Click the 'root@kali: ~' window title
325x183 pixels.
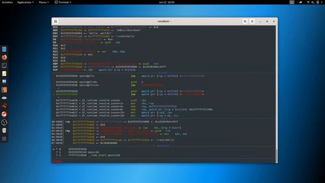(x=165, y=21)
